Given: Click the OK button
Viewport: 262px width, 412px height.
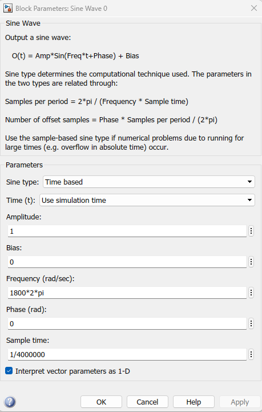Looking at the screenshot, I should click(x=101, y=402).
